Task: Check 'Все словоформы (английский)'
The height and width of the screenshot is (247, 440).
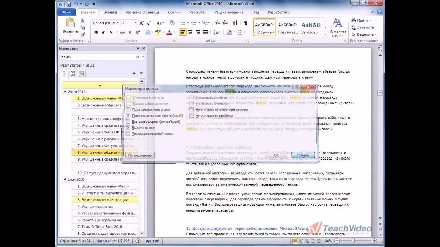Action: [129, 122]
